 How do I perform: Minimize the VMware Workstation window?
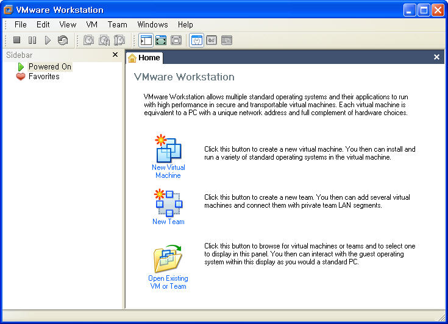tap(410, 10)
